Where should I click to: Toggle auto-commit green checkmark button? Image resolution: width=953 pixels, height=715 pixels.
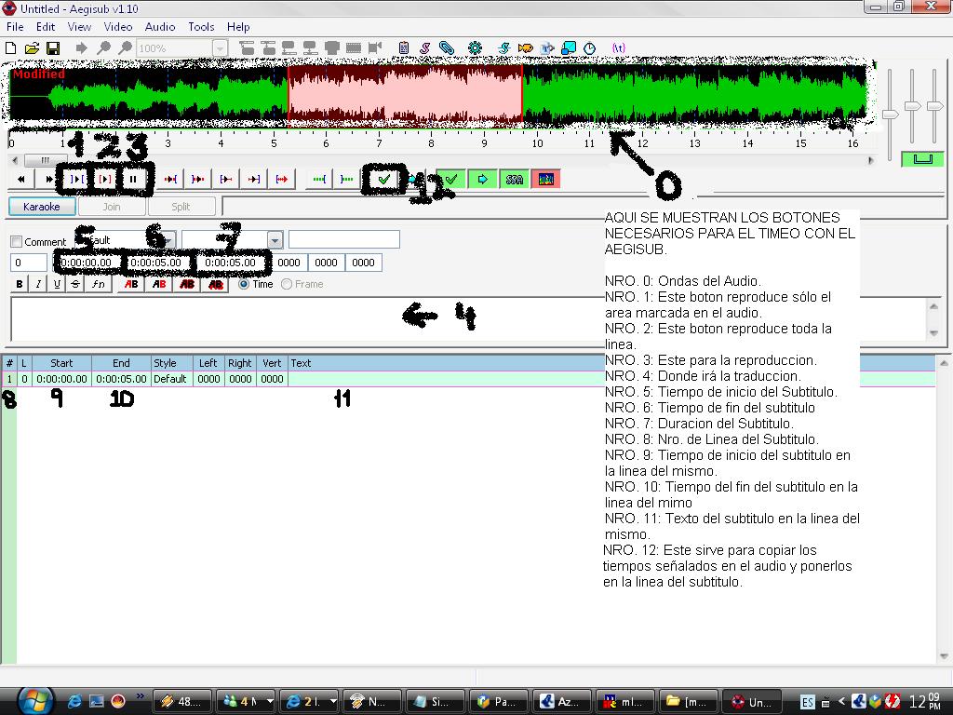click(451, 180)
